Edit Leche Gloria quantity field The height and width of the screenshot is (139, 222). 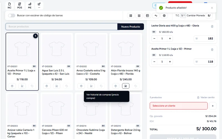[162, 38]
